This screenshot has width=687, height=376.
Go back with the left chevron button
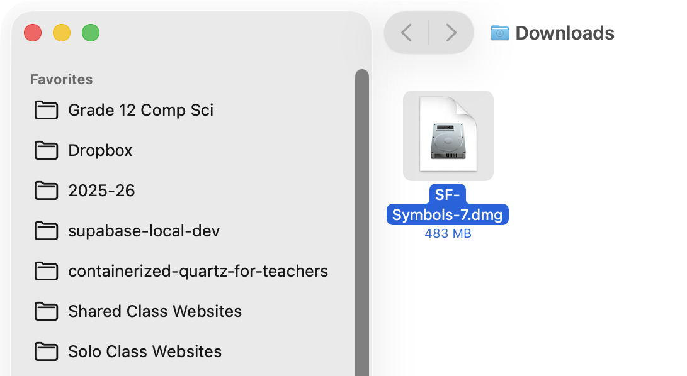[x=407, y=33]
